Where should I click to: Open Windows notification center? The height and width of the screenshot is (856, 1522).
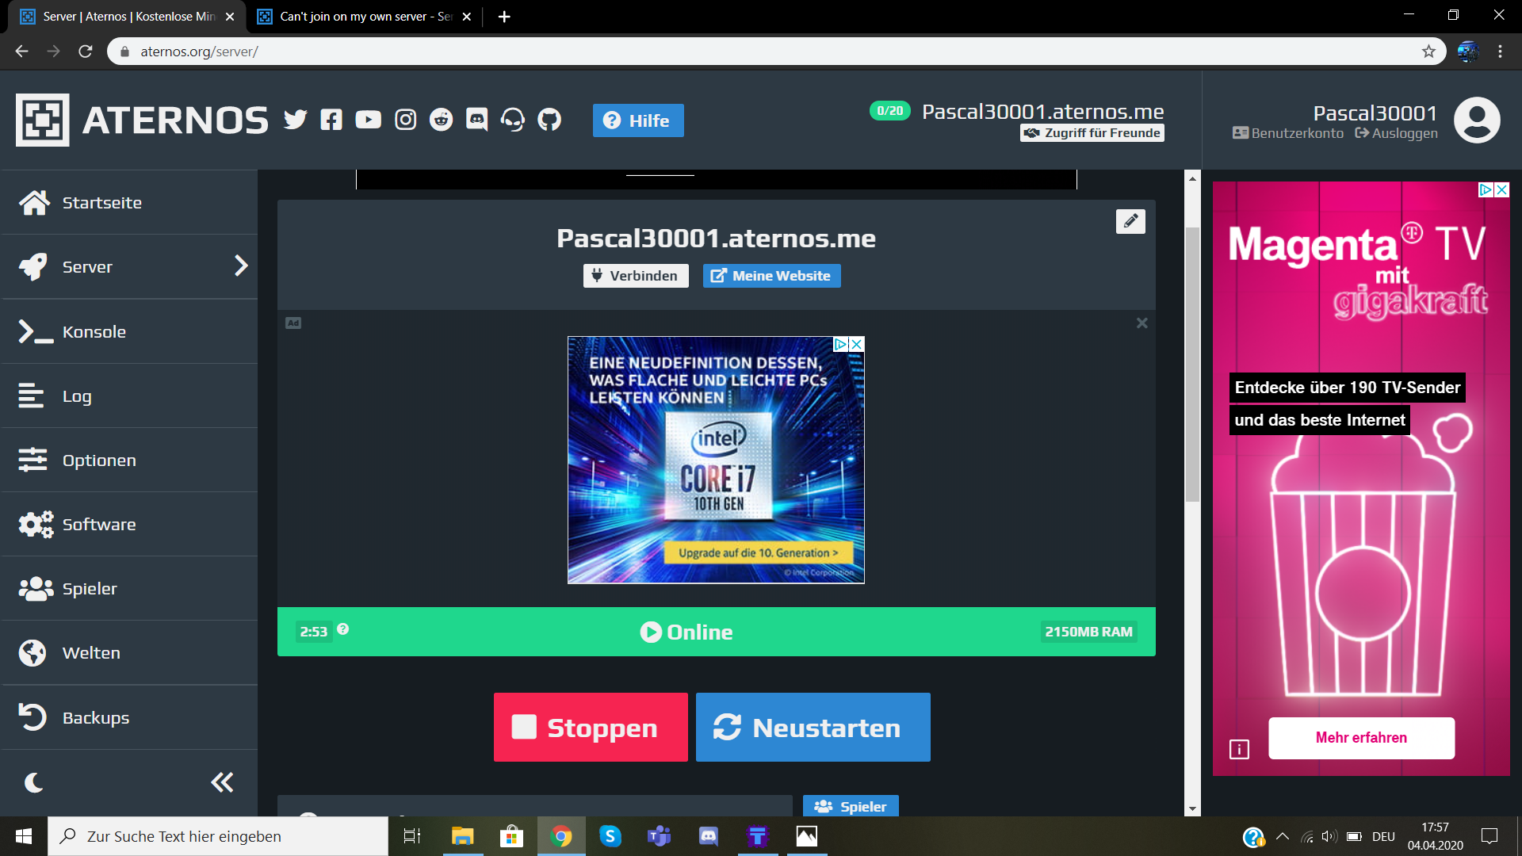(1489, 836)
